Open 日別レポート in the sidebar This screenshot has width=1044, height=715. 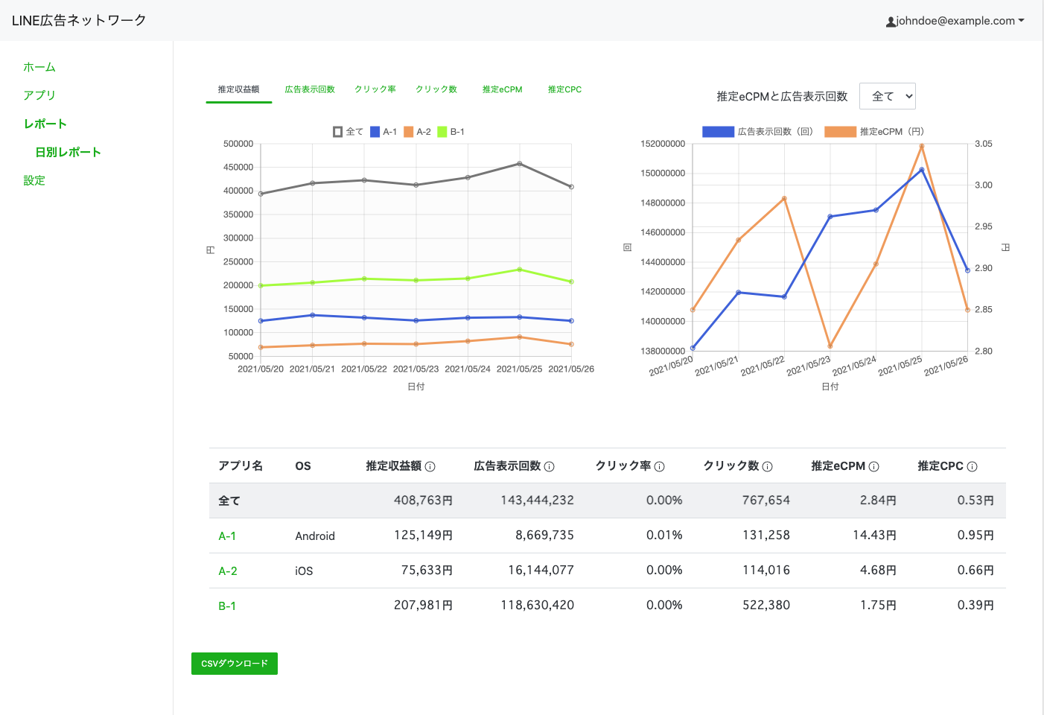coord(68,152)
